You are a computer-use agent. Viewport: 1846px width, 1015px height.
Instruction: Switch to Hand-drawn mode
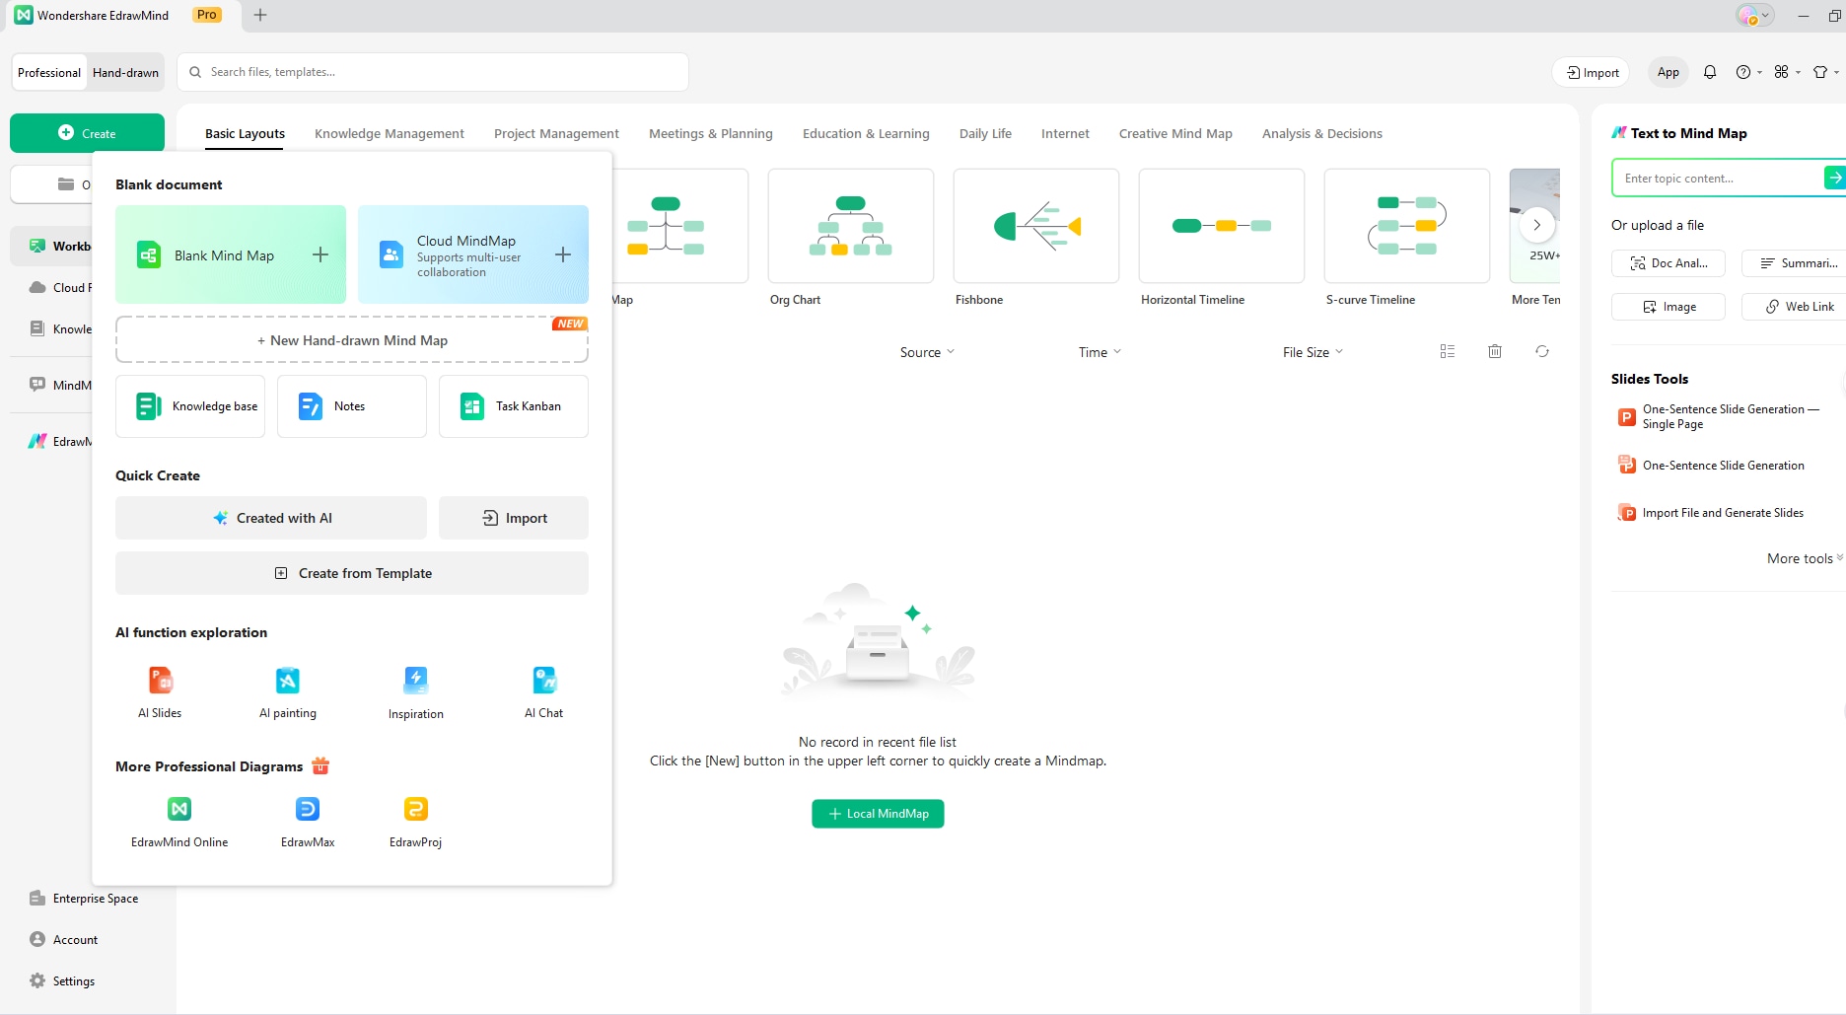click(125, 73)
